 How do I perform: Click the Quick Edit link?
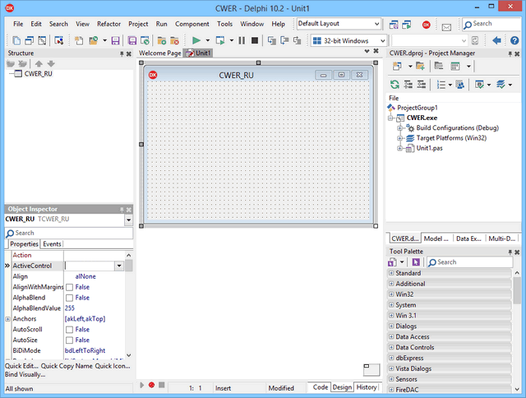[x=21, y=366]
